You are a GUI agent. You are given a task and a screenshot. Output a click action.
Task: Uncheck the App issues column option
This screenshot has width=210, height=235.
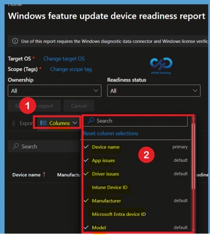coord(86,160)
